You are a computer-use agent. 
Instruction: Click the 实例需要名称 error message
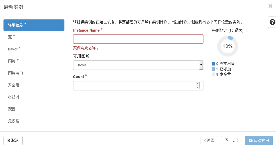tap(86, 48)
